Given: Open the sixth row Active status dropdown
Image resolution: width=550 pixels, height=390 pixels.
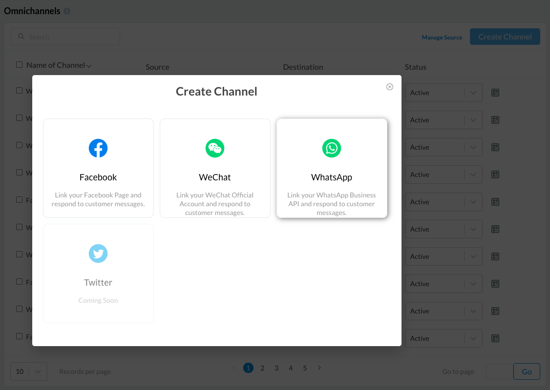Looking at the screenshot, I should [444, 229].
